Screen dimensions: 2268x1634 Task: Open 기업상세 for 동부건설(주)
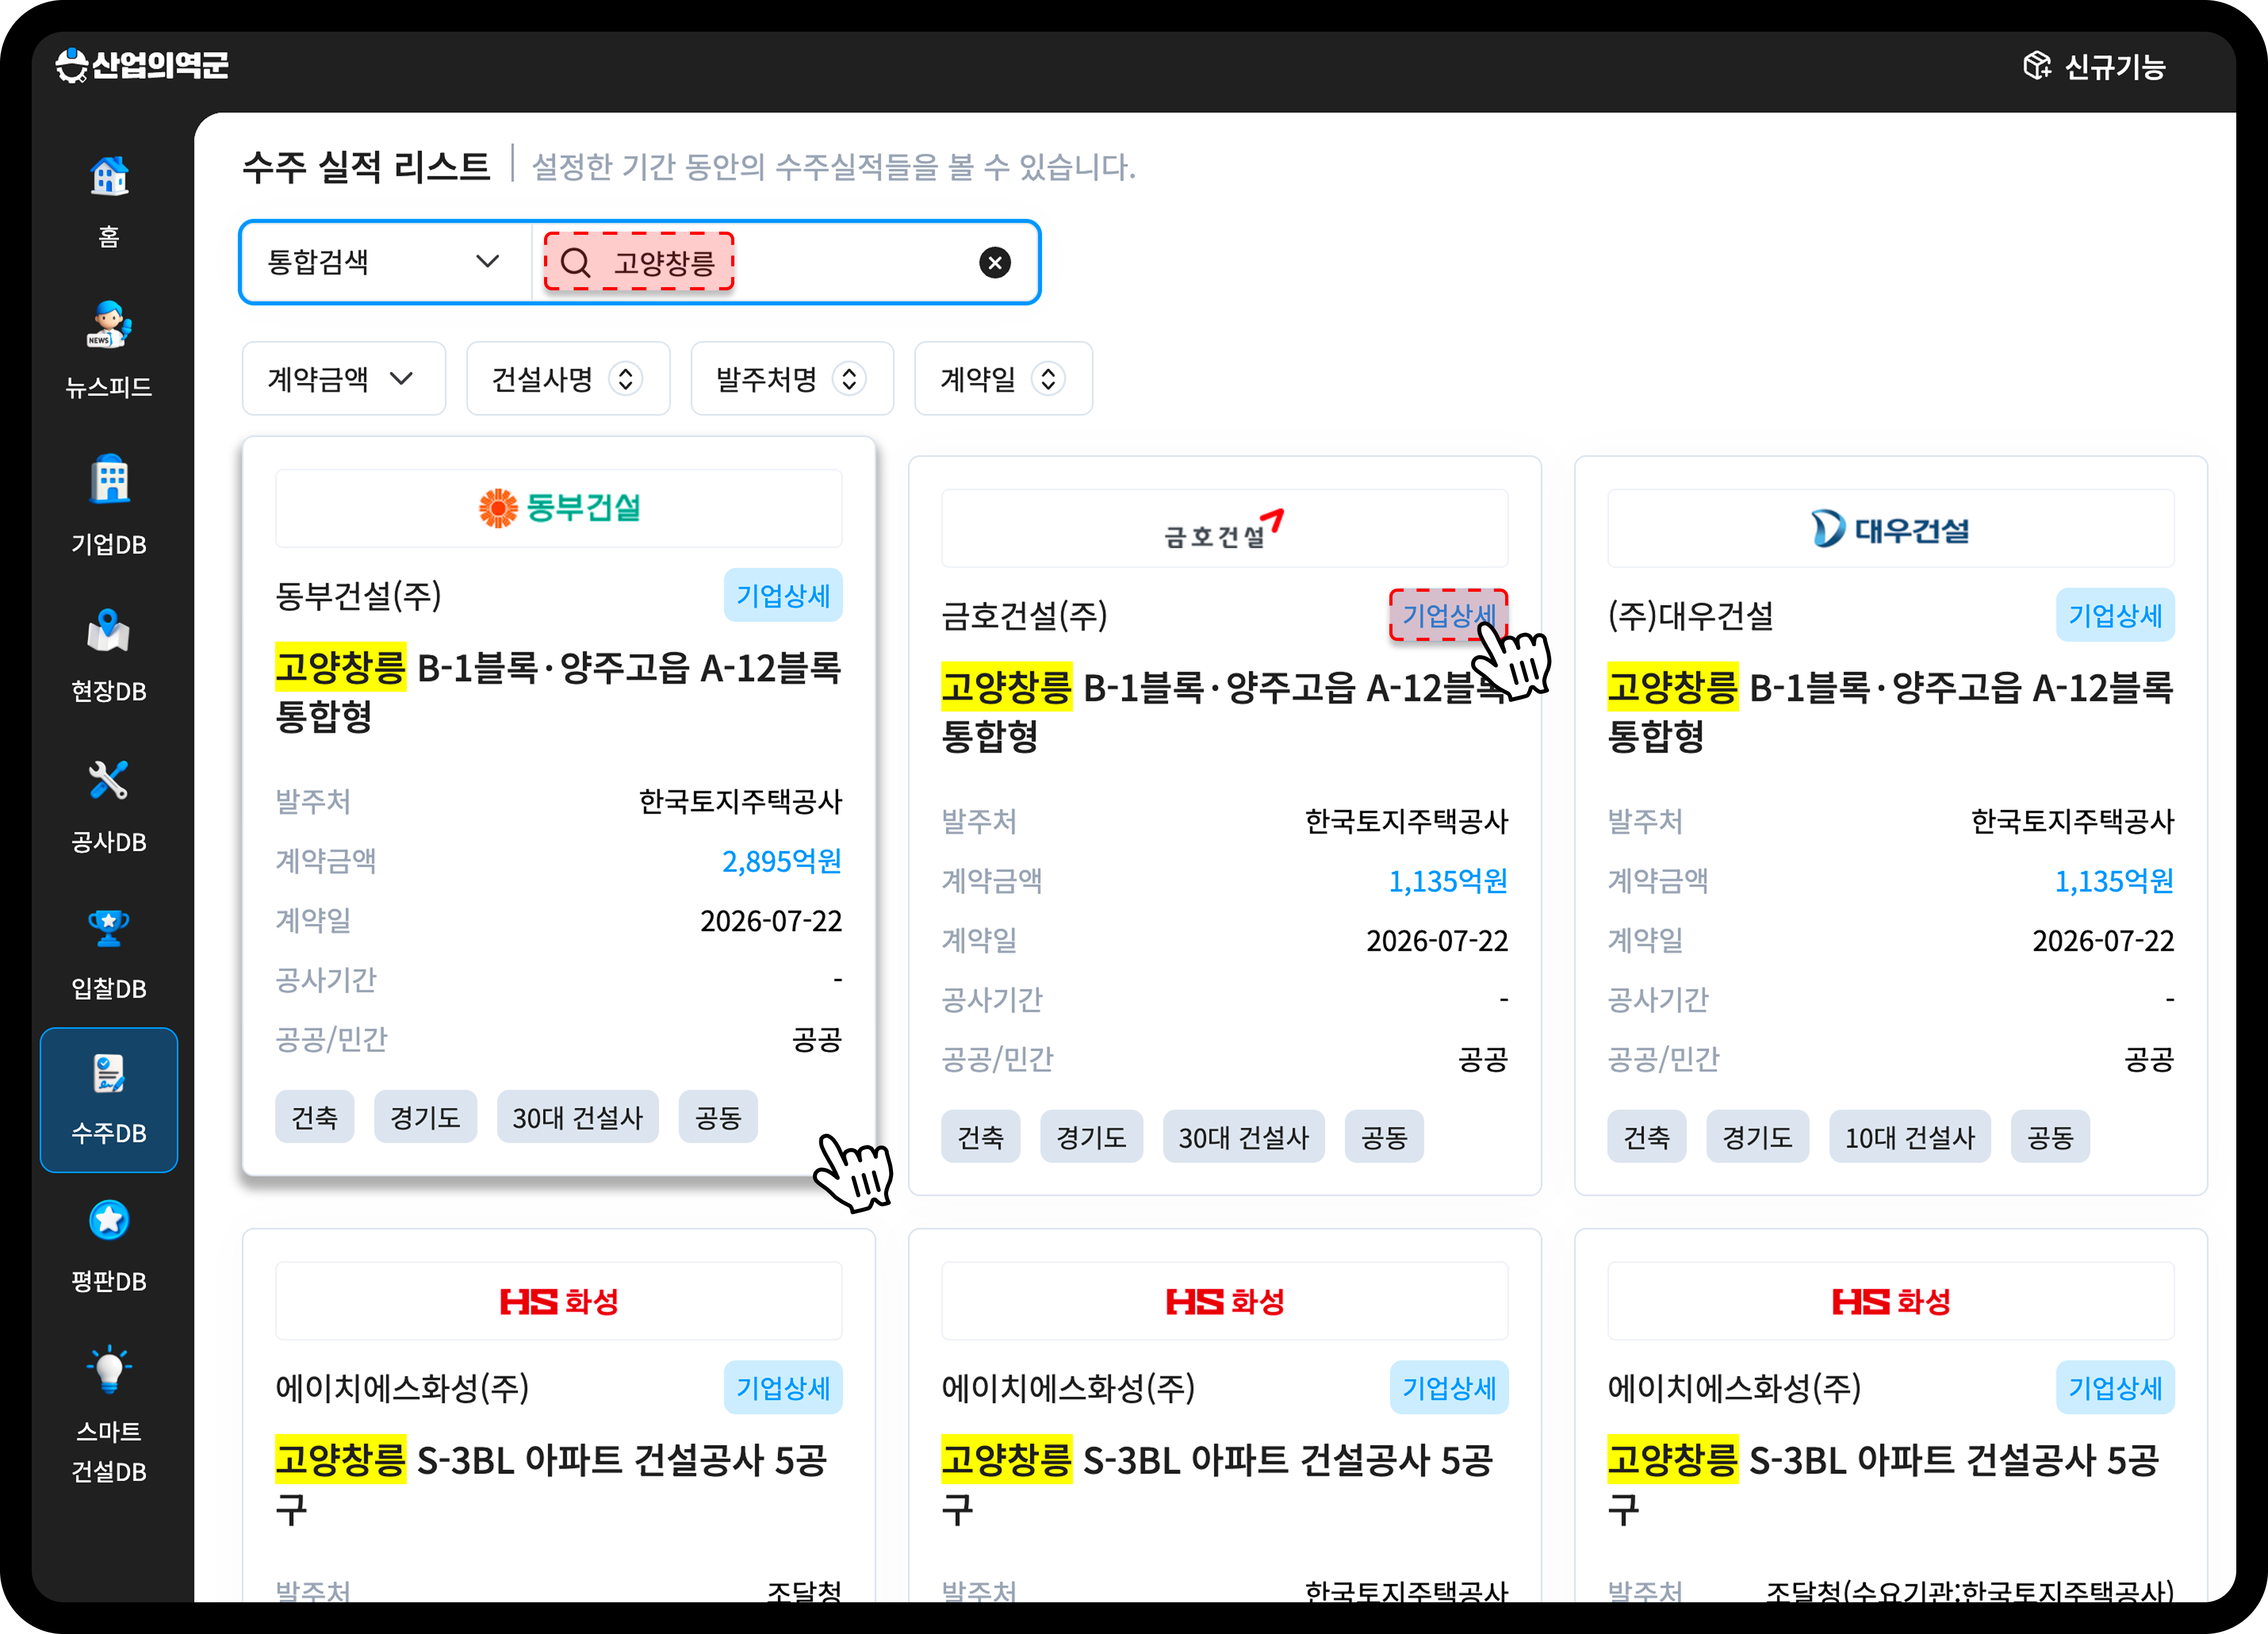[x=783, y=596]
